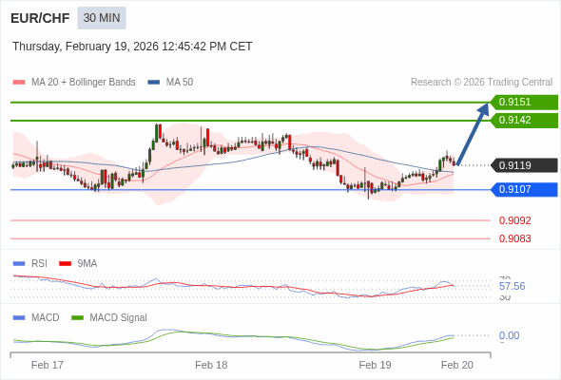Click the MA 20 + Bollinger Bands legend label
The image size is (561, 380).
click(x=84, y=83)
